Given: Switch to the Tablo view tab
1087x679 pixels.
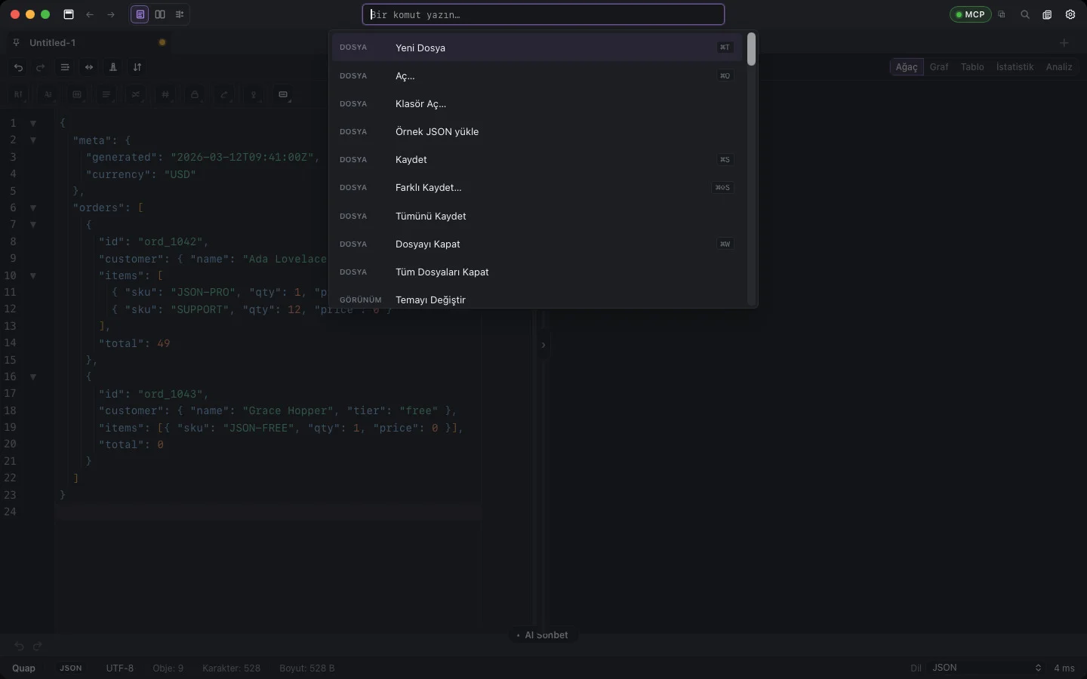Looking at the screenshot, I should (972, 67).
